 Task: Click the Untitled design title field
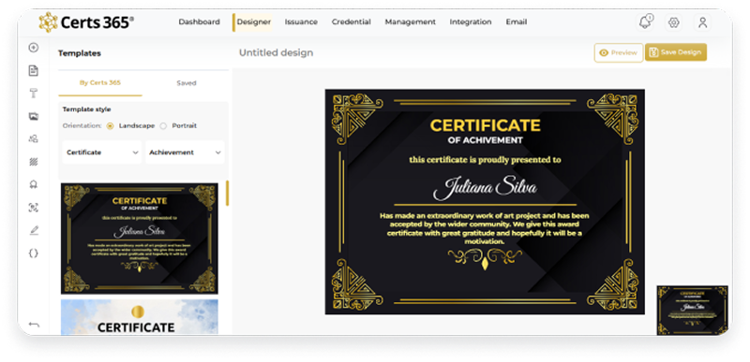click(x=276, y=52)
